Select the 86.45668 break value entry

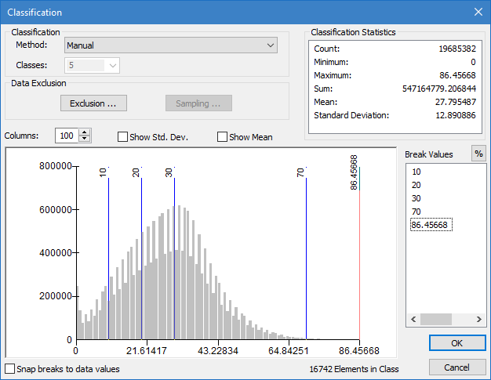pos(431,225)
